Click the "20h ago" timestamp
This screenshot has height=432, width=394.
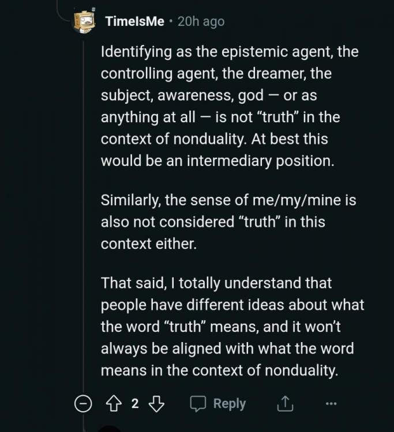click(201, 22)
